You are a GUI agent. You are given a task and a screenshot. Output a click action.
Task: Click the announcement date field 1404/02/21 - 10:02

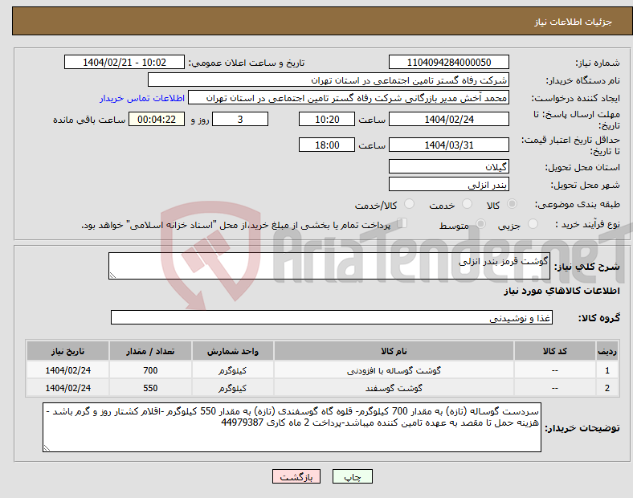coord(125,62)
